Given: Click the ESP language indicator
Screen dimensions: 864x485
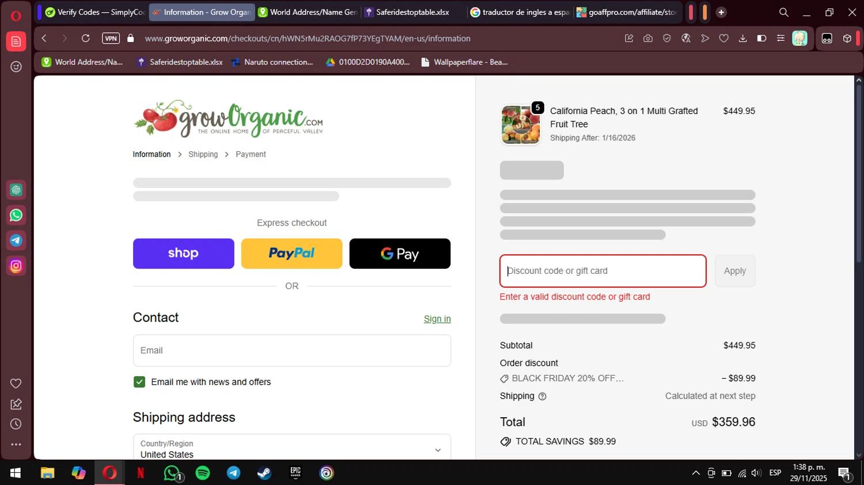Looking at the screenshot, I should click(775, 473).
